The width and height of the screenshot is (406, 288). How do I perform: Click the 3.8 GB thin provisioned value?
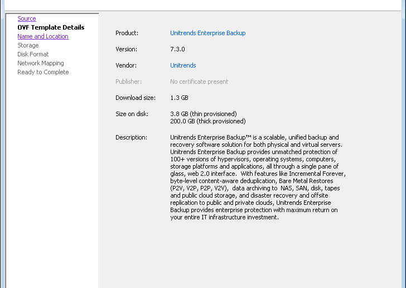click(203, 114)
